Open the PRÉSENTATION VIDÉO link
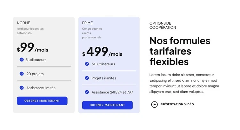This screenshot has width=240, height=130. point(177,104)
